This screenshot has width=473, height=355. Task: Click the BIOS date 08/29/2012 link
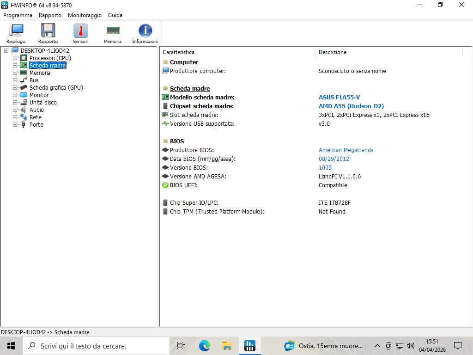[334, 159]
